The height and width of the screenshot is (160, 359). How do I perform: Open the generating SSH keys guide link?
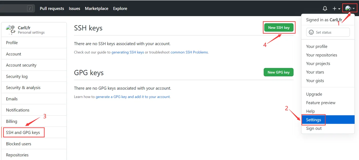coord(127,52)
